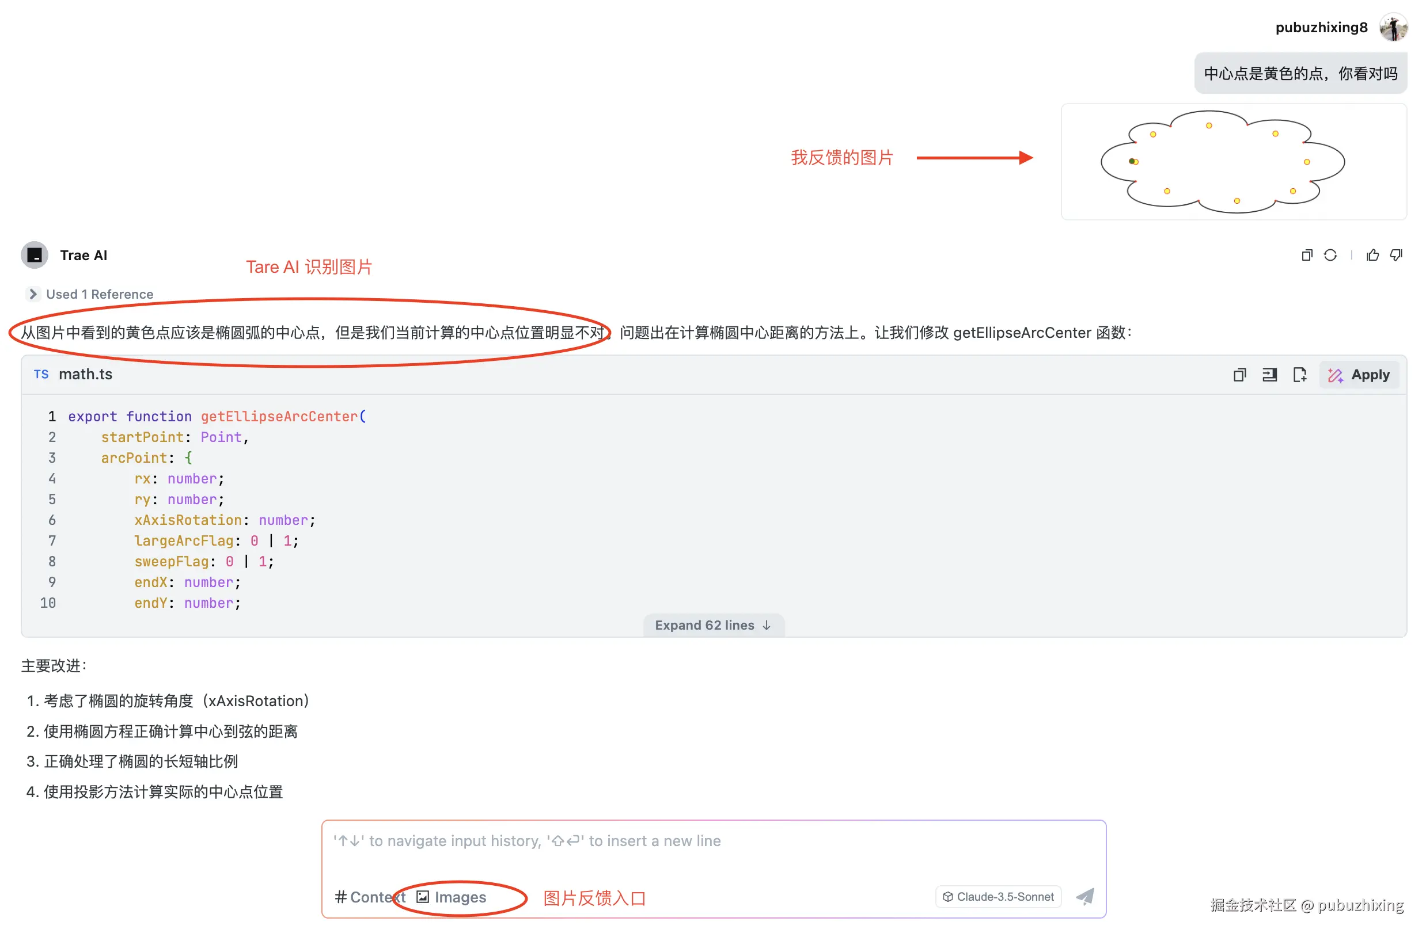Expand the Used 1 Reference section
The height and width of the screenshot is (937, 1426).
pos(90,294)
